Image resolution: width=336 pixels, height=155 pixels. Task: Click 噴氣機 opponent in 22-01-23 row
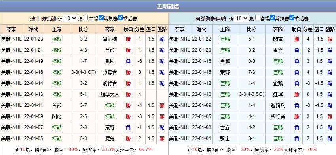(x=110, y=39)
